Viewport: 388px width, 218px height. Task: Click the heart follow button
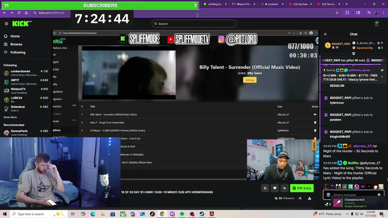(x=275, y=188)
